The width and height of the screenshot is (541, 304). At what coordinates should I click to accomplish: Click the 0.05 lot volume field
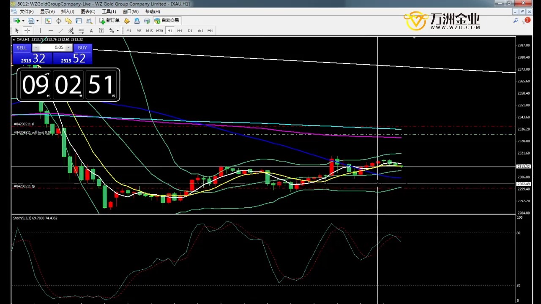[52, 48]
